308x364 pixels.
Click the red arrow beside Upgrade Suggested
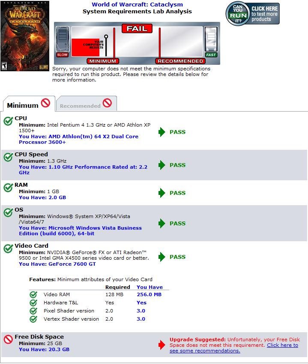162,345
